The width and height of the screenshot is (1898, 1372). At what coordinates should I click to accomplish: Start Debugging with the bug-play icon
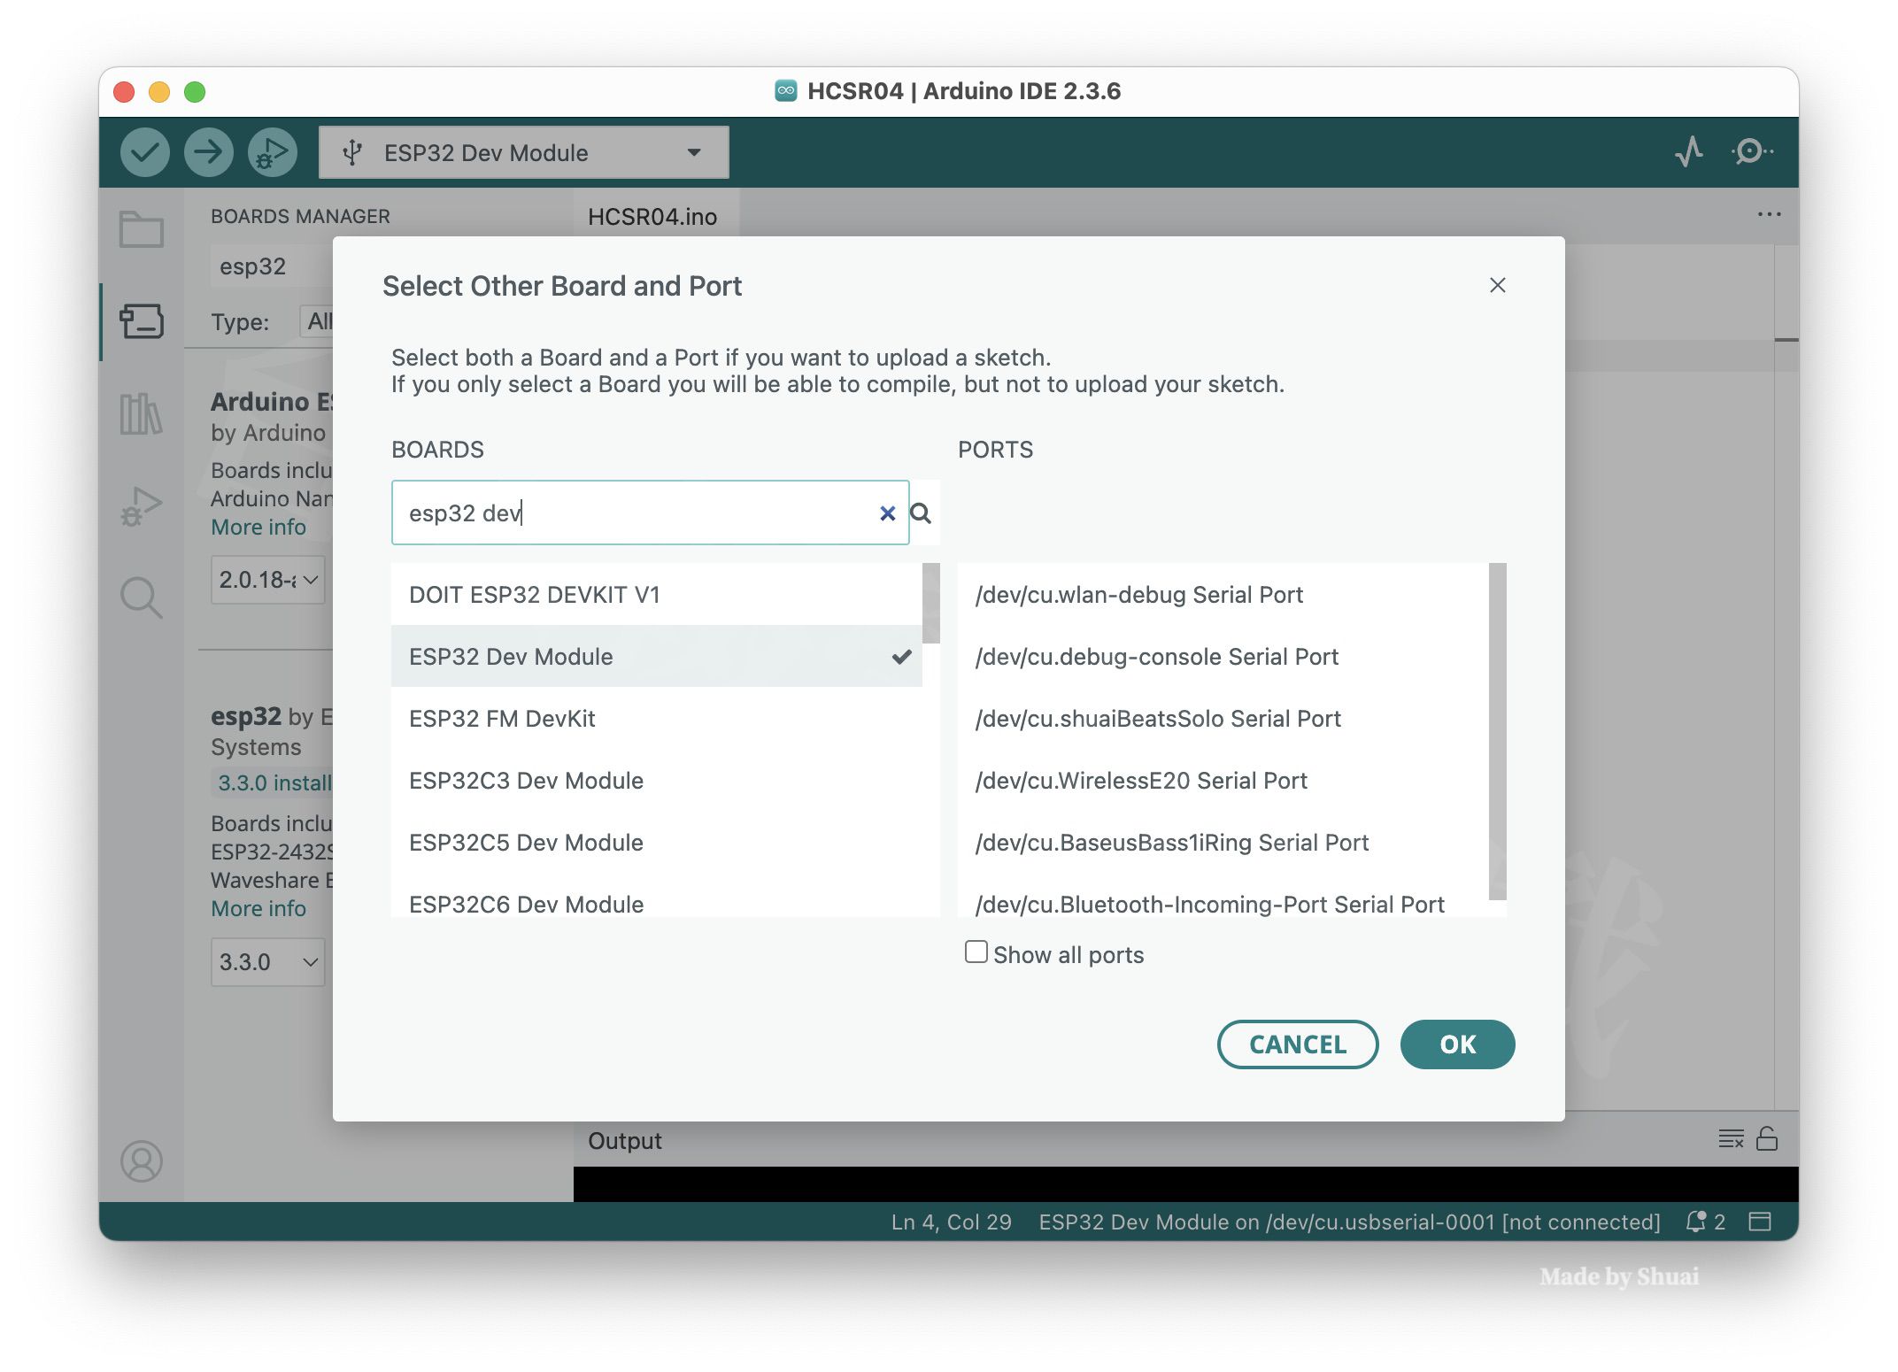pos(272,152)
